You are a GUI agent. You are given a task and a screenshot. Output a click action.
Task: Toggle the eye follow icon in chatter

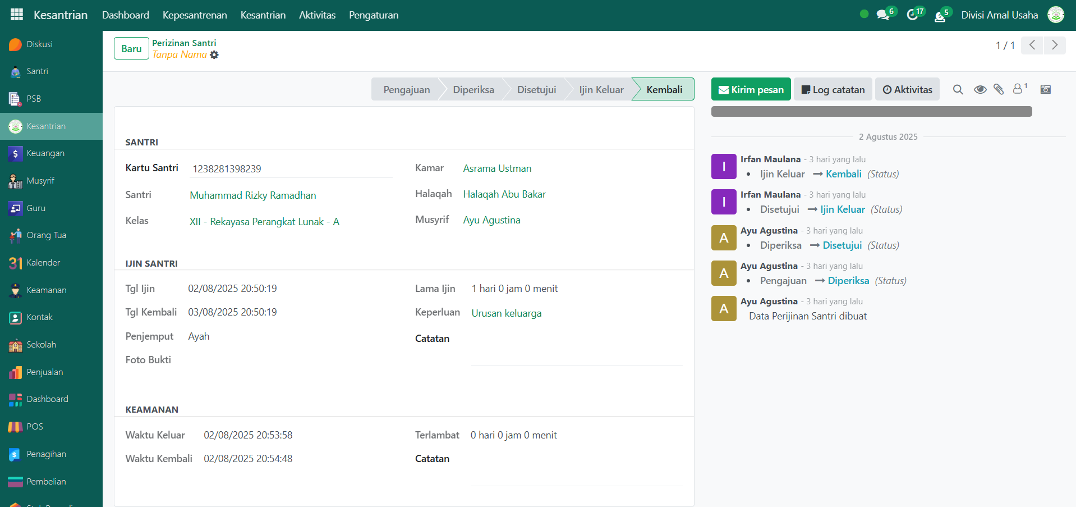(x=980, y=89)
